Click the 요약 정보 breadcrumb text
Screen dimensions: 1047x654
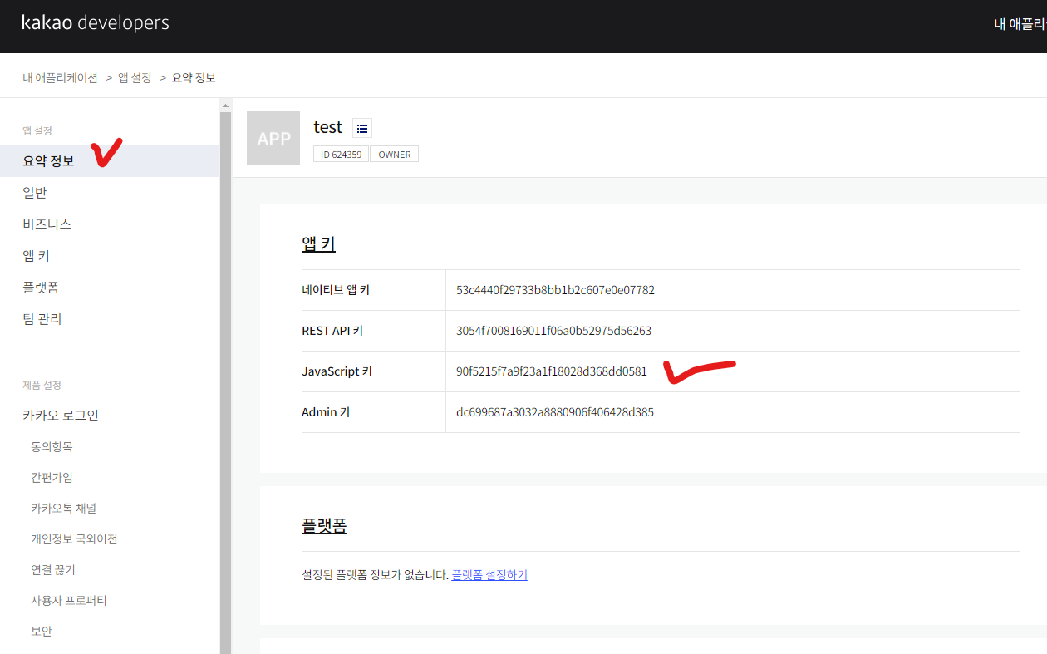tap(194, 77)
